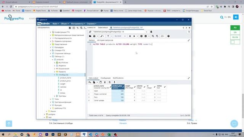244x137 pixels.
Task: Expand the RLS Policies node
Action: point(55,62)
